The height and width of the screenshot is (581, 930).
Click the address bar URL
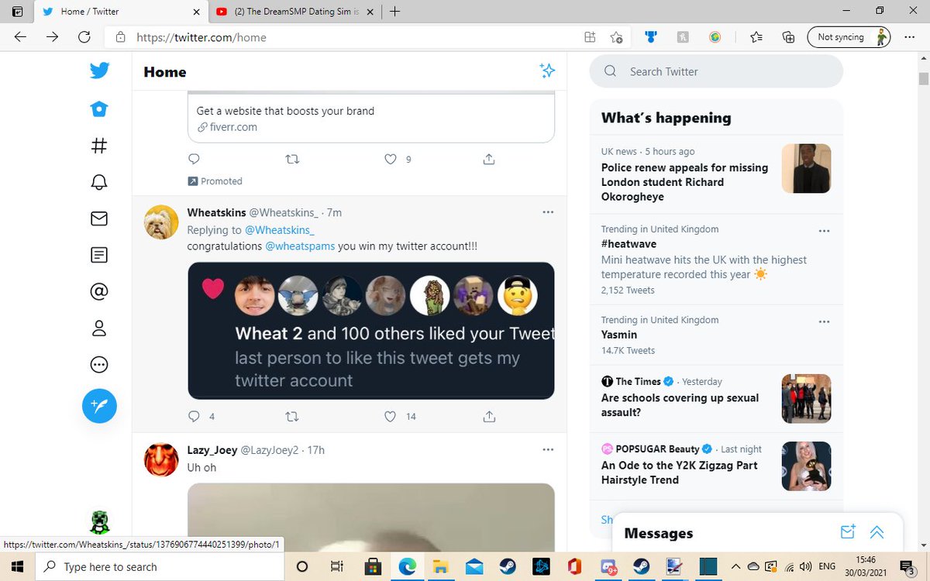pyautogui.click(x=201, y=37)
